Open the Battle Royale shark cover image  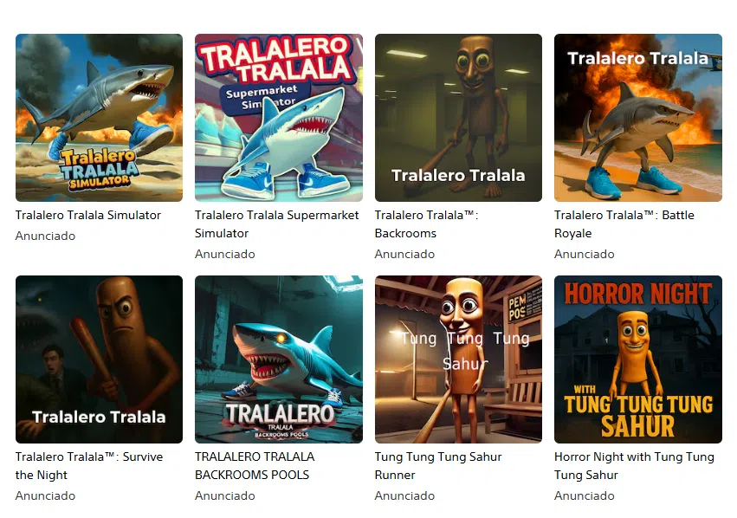tap(637, 118)
